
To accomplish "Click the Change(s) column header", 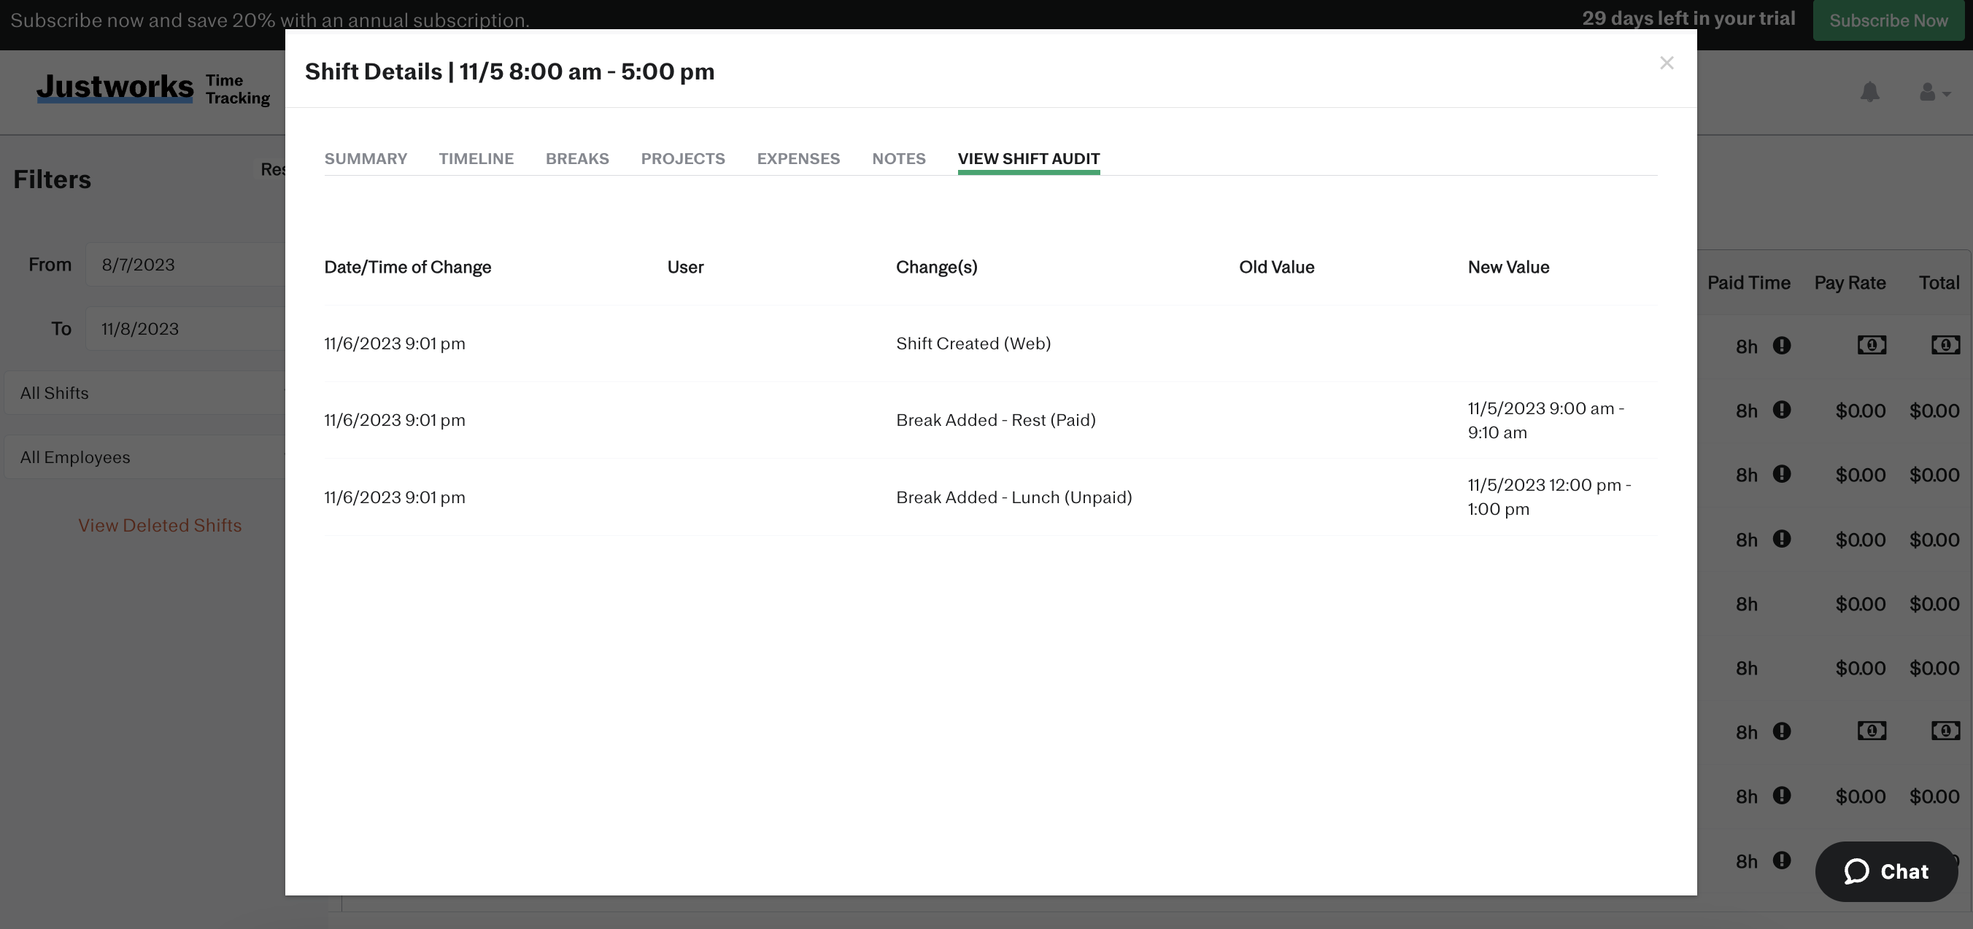I will click(x=937, y=267).
